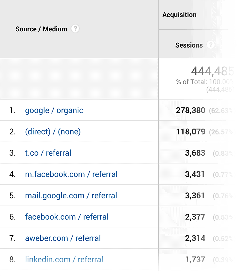
Task: Click the 444,485 total sessions figure
Action: click(212, 71)
